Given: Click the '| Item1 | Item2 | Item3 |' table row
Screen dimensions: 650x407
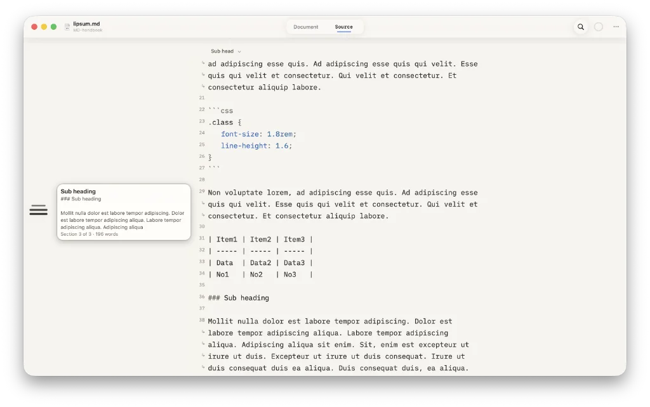Looking at the screenshot, I should (x=260, y=239).
